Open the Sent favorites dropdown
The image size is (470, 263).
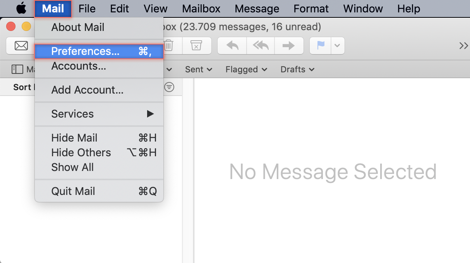click(199, 70)
